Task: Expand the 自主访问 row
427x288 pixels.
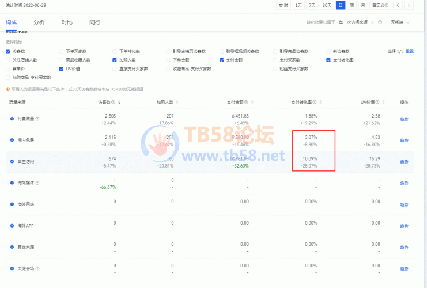Action: point(12,161)
